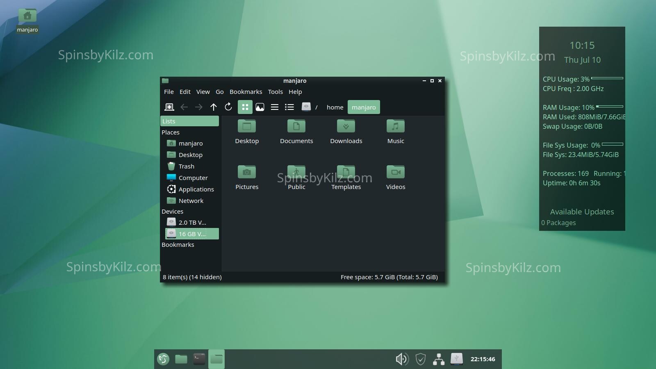Image resolution: width=656 pixels, height=369 pixels.
Task: Click the active file manager taskbar entry
Action: (216, 359)
